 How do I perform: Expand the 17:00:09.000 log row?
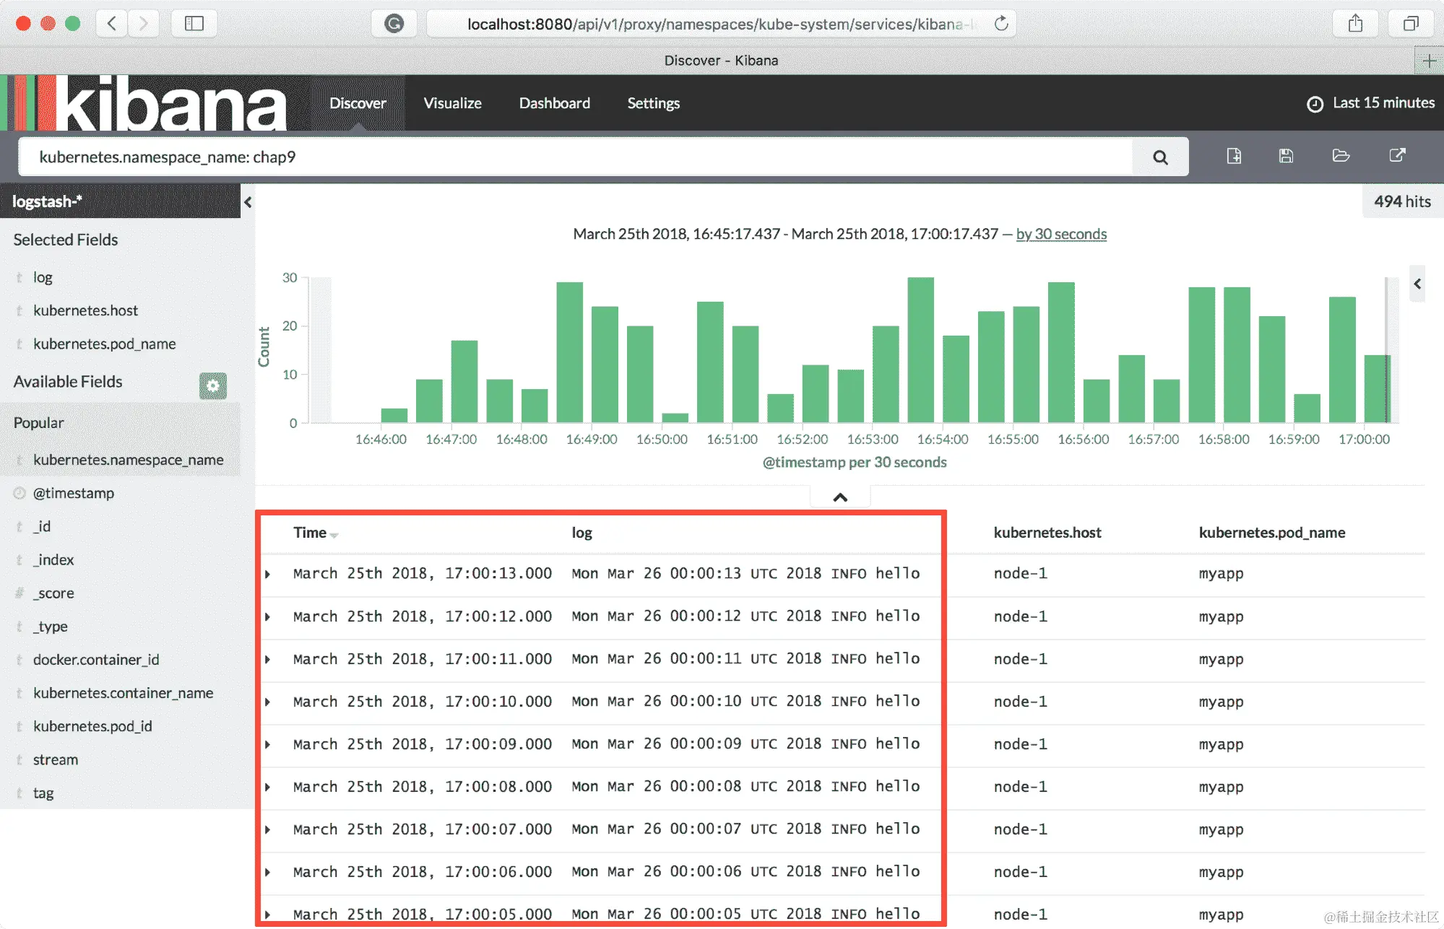(x=268, y=745)
